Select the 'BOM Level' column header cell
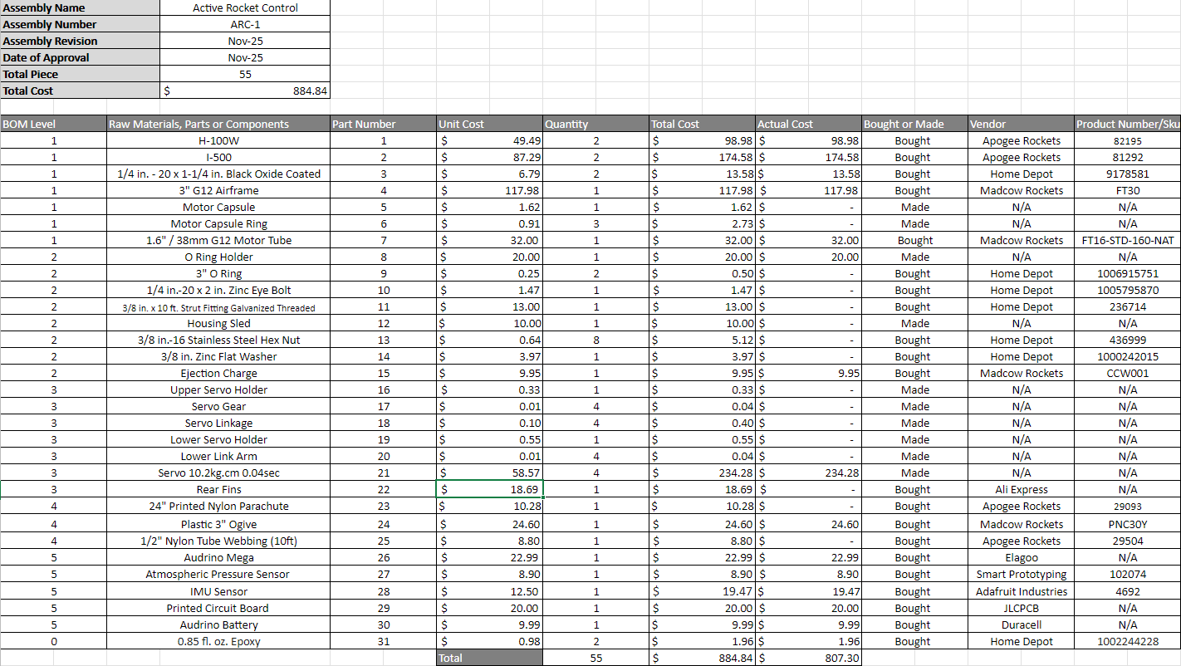 tap(53, 124)
